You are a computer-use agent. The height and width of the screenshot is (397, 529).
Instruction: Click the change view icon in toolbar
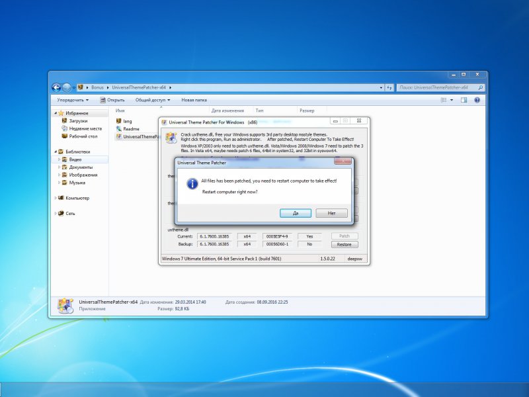[444, 100]
